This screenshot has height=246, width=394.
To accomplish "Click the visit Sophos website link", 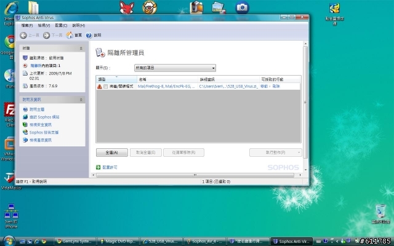I will pyautogui.click(x=44, y=117).
